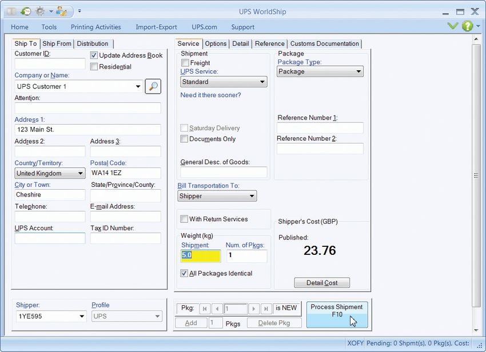Uncheck Update Address Book checkbox

[94, 55]
